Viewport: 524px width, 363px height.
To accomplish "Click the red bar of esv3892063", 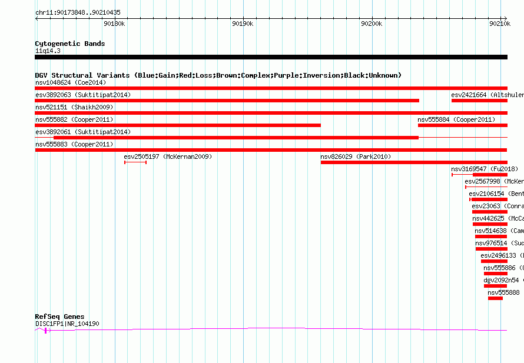I will pyautogui.click(x=227, y=101).
